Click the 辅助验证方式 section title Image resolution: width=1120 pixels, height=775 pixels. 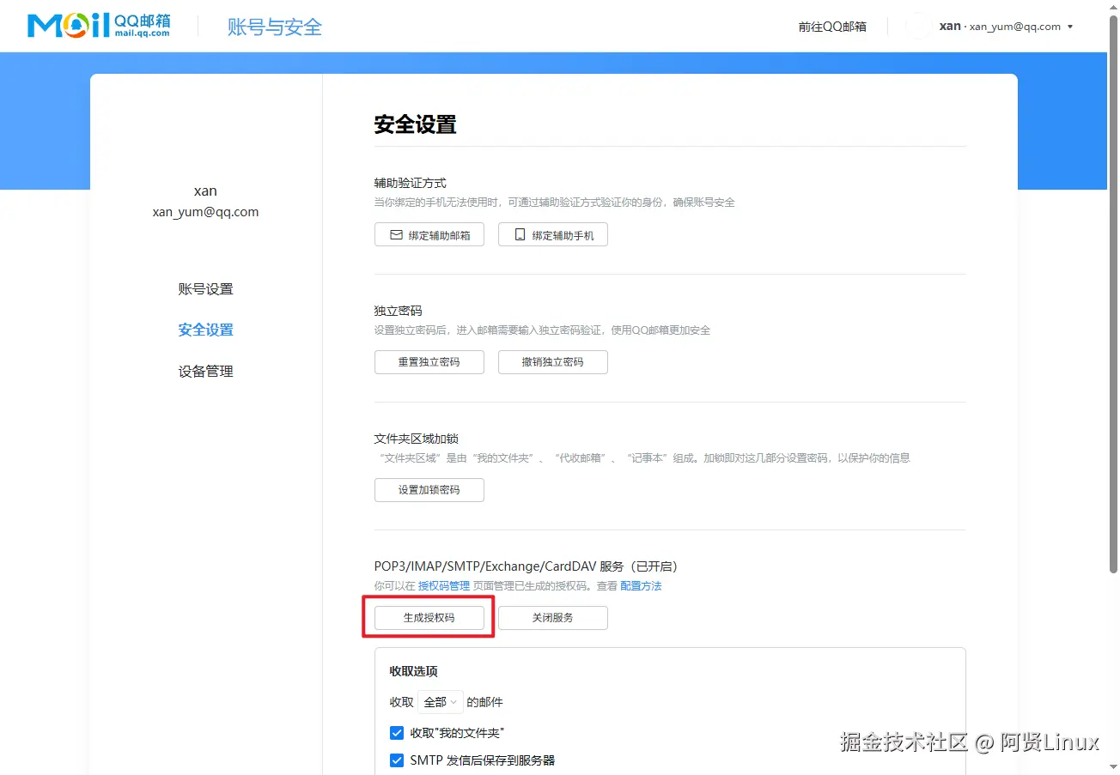click(411, 183)
